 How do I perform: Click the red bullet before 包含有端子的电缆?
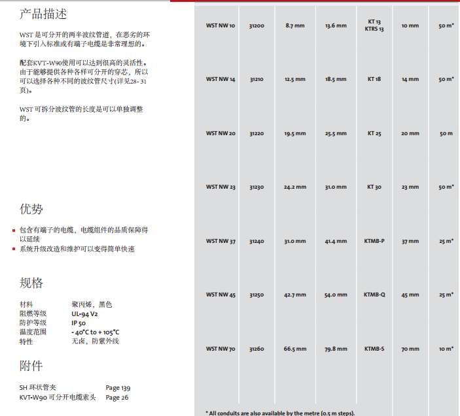pos(15,231)
